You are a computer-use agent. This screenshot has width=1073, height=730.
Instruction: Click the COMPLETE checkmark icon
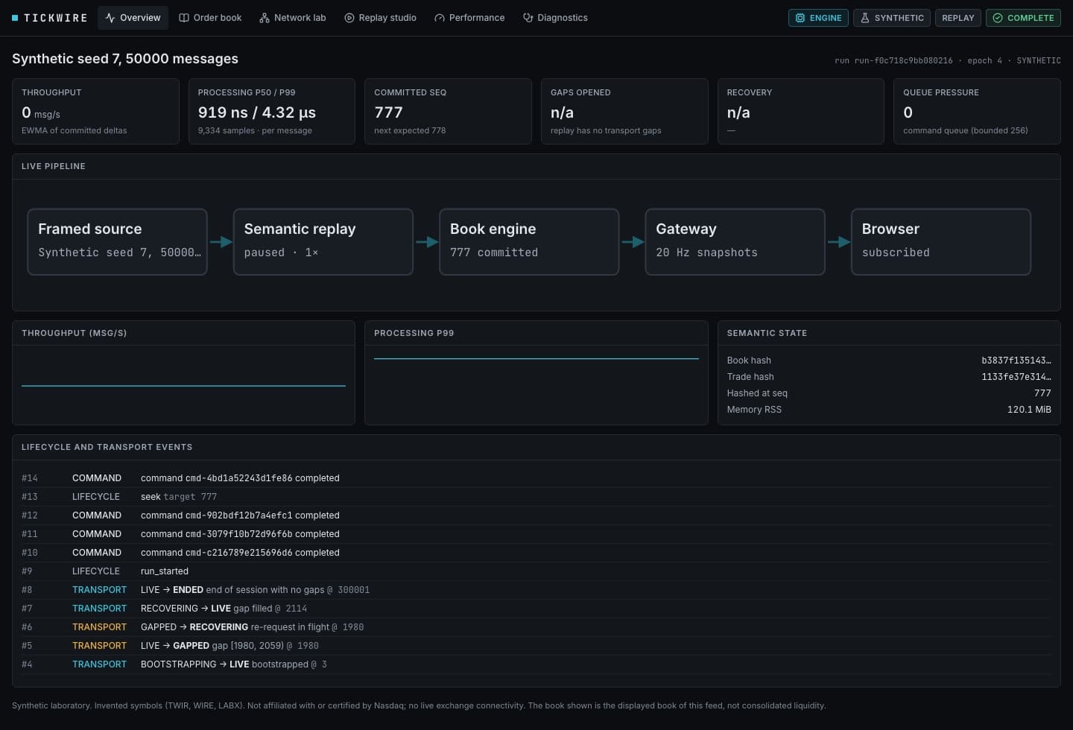click(x=998, y=18)
